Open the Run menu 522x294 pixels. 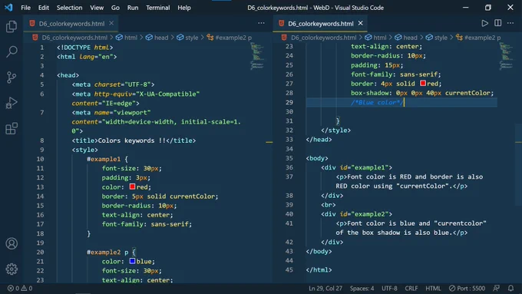coord(133,8)
